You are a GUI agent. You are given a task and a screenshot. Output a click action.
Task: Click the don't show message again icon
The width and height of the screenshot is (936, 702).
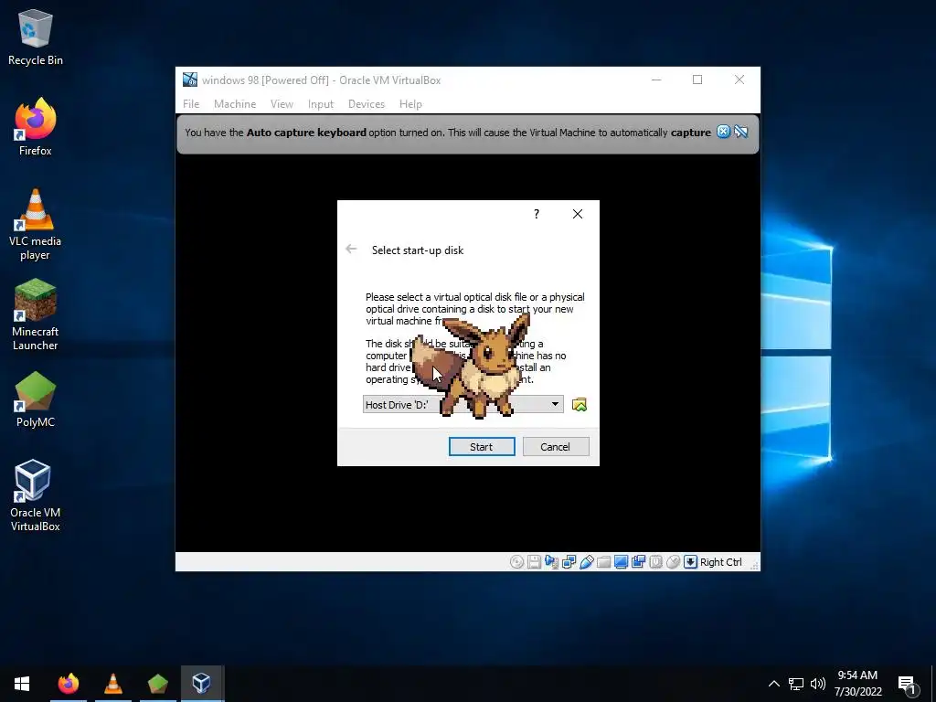point(740,132)
